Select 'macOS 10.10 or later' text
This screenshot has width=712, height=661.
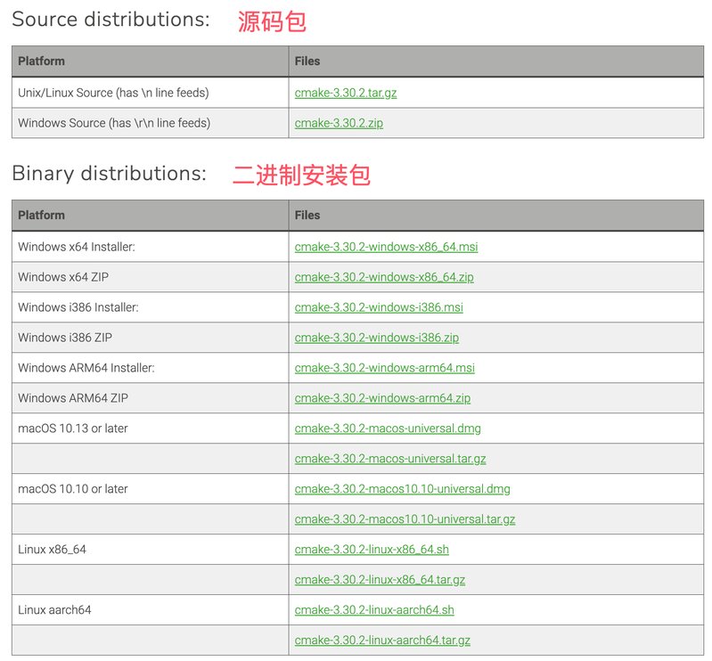73,489
